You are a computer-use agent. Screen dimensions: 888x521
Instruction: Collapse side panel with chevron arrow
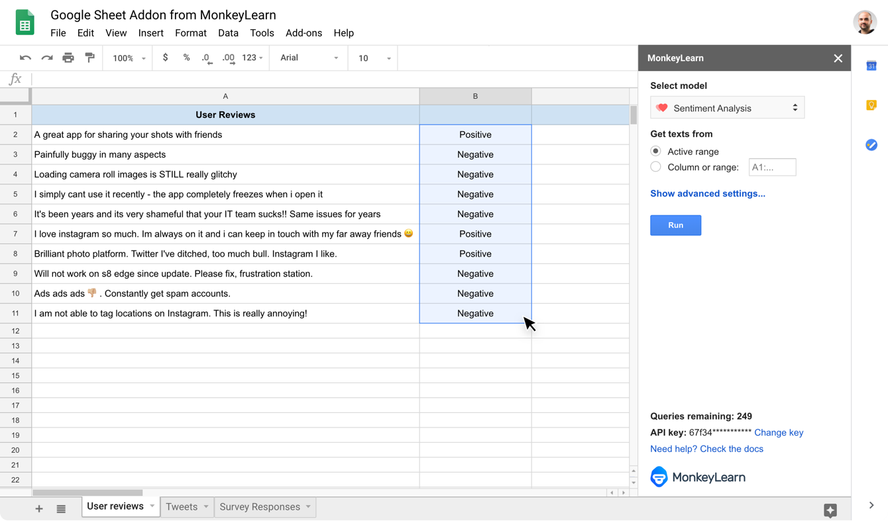click(871, 505)
